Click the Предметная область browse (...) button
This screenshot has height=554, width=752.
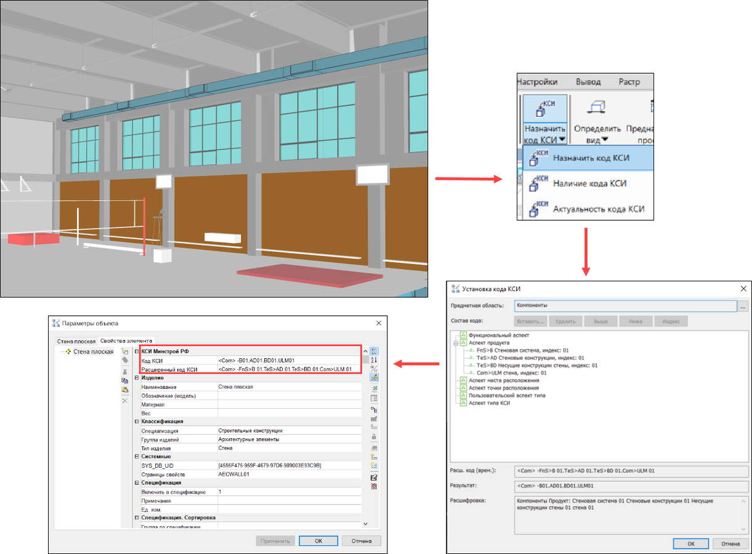[x=743, y=305]
